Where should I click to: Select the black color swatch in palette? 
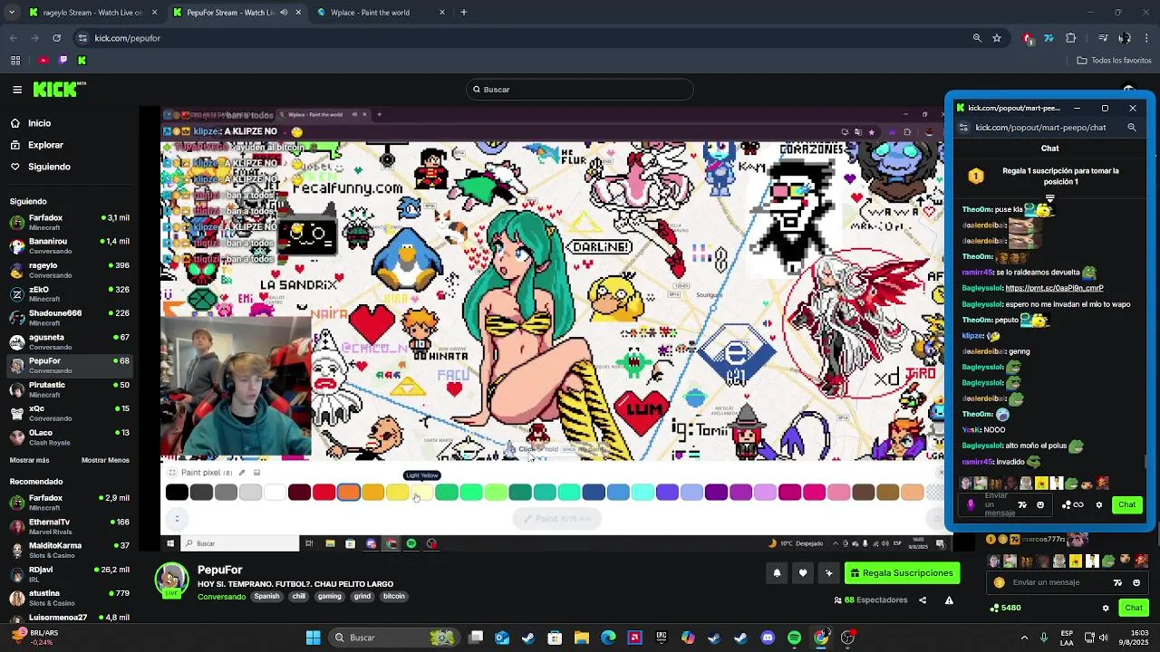click(x=177, y=492)
